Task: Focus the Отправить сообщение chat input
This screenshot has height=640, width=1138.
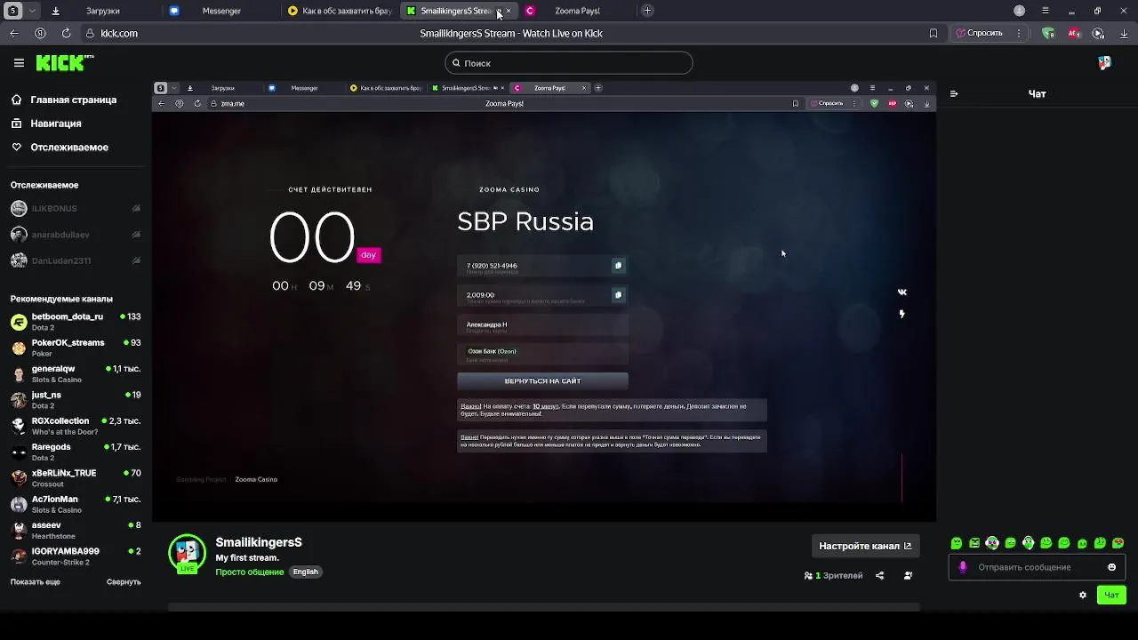Action: pos(1037,567)
